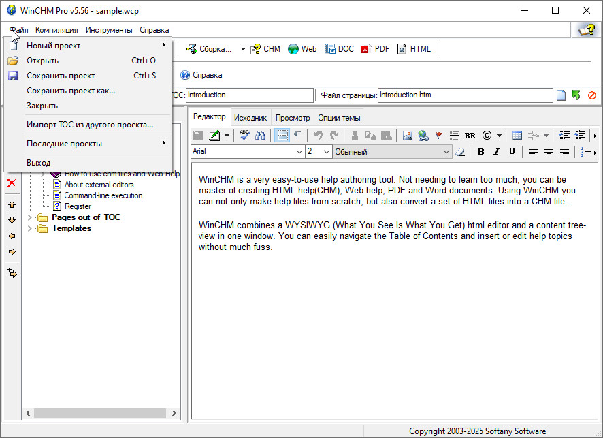Expand the Templates folder in the tree

click(x=29, y=228)
